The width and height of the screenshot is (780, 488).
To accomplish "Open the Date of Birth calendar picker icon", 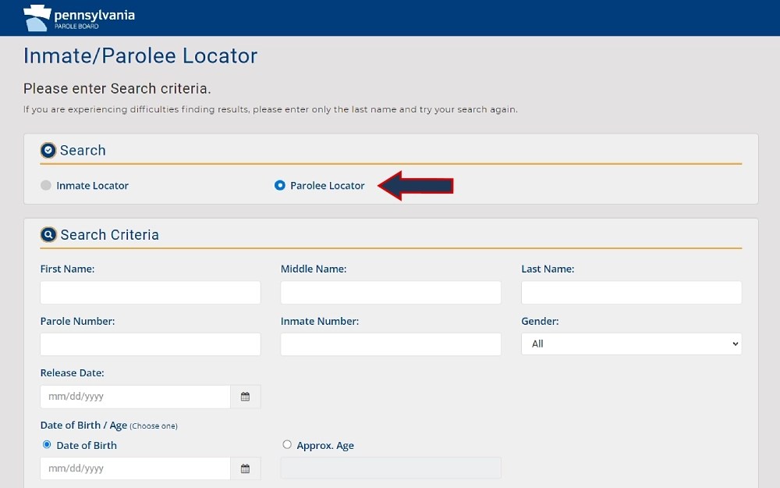I will [x=245, y=468].
